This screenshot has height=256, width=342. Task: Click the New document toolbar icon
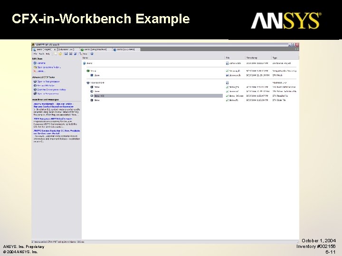[56, 54]
